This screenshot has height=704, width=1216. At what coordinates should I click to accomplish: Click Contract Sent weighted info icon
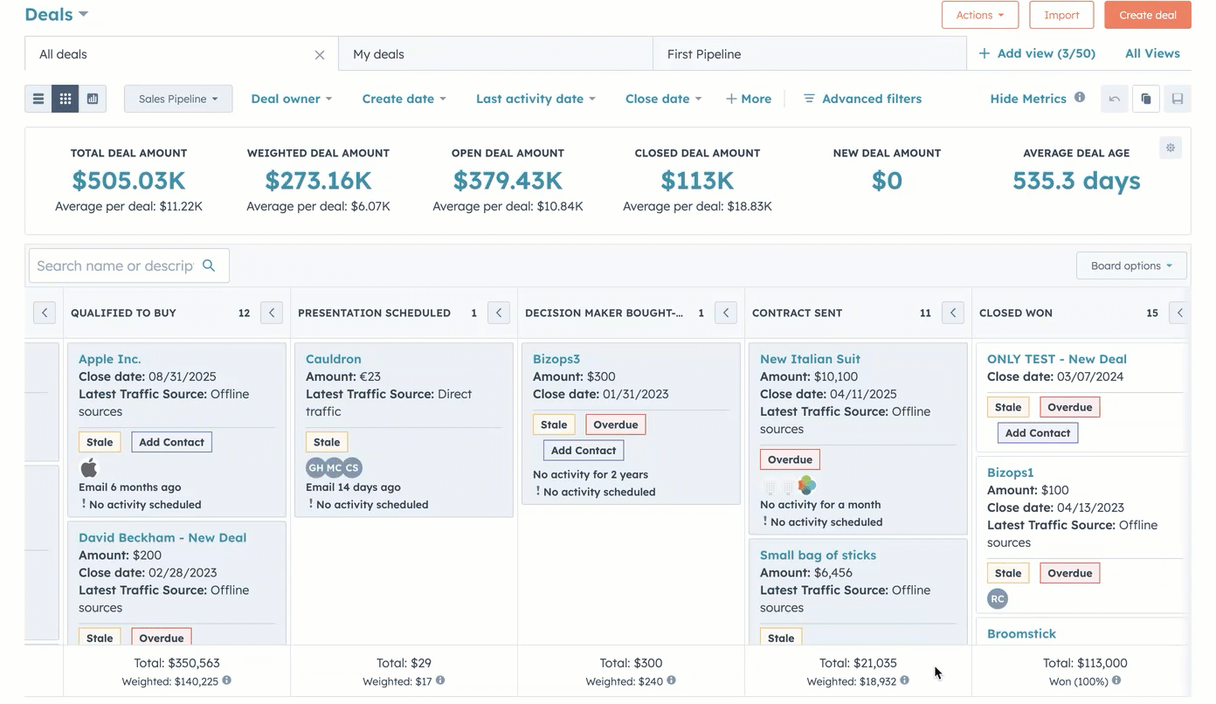pos(904,680)
